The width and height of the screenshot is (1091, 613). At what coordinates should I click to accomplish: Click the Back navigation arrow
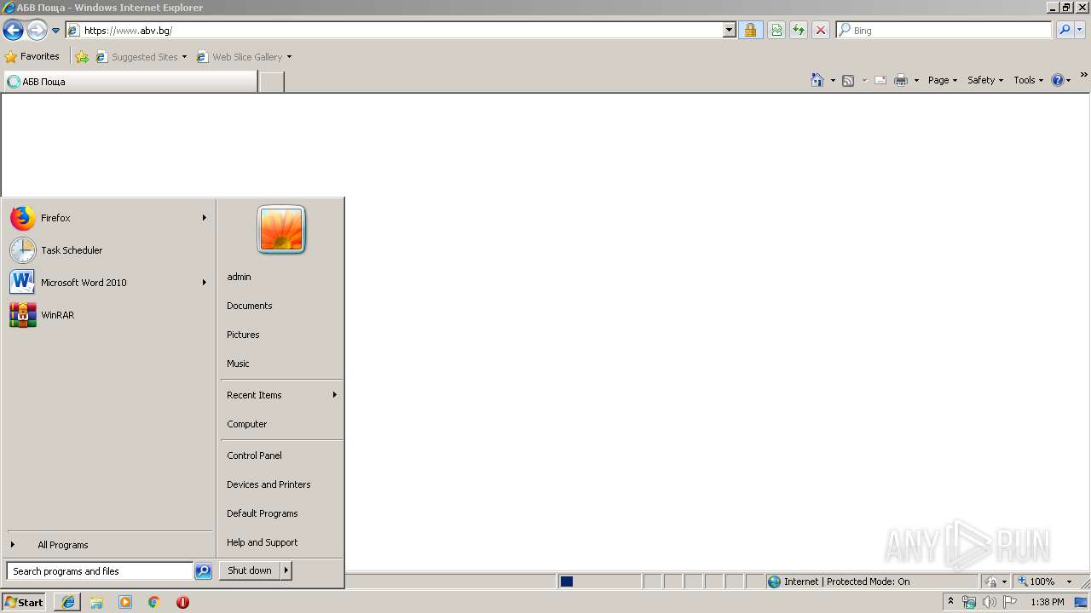[x=13, y=31]
